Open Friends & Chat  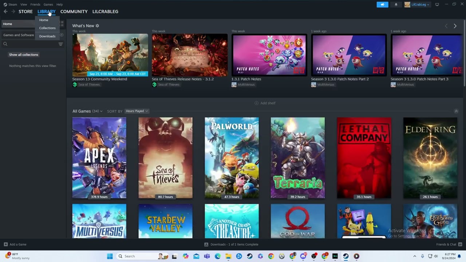(449, 245)
